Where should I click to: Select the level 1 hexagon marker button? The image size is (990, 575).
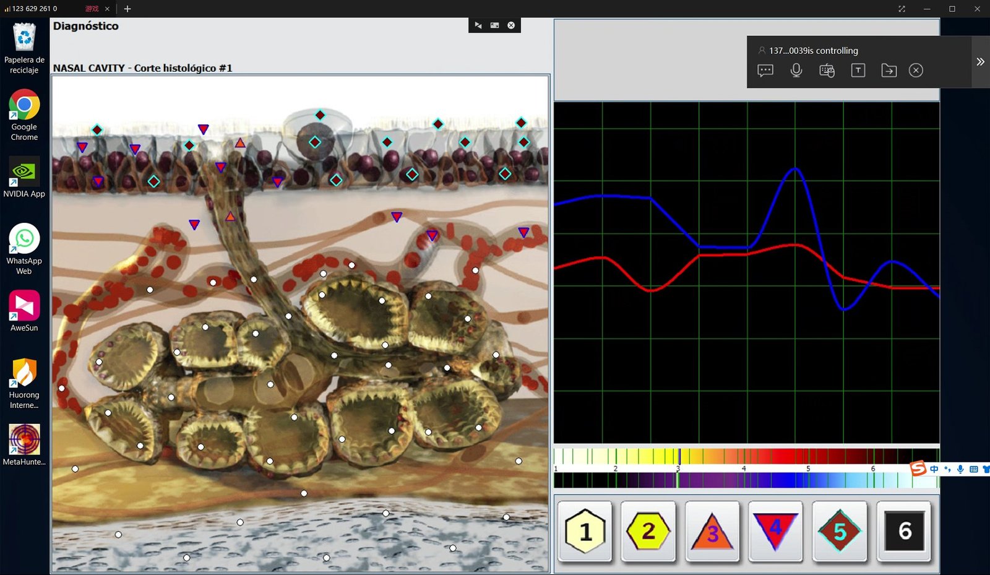585,531
